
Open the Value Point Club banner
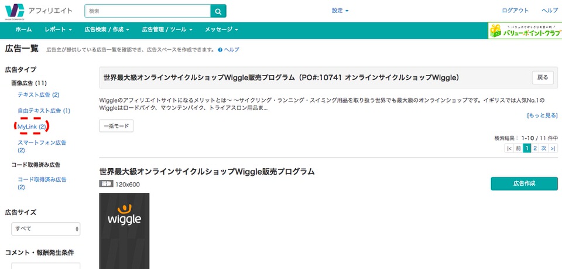(525, 31)
